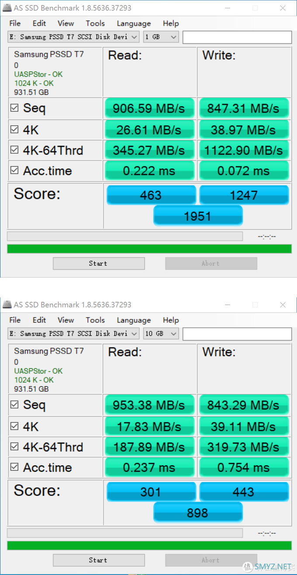Minimize the window showing total score 898
This screenshot has height=575, width=297.
(x=228, y=305)
